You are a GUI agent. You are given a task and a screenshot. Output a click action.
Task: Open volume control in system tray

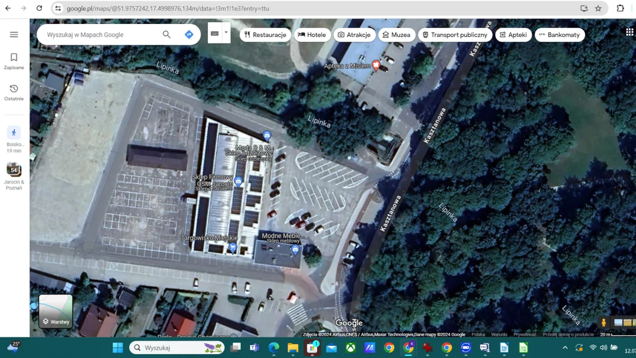pyautogui.click(x=604, y=348)
